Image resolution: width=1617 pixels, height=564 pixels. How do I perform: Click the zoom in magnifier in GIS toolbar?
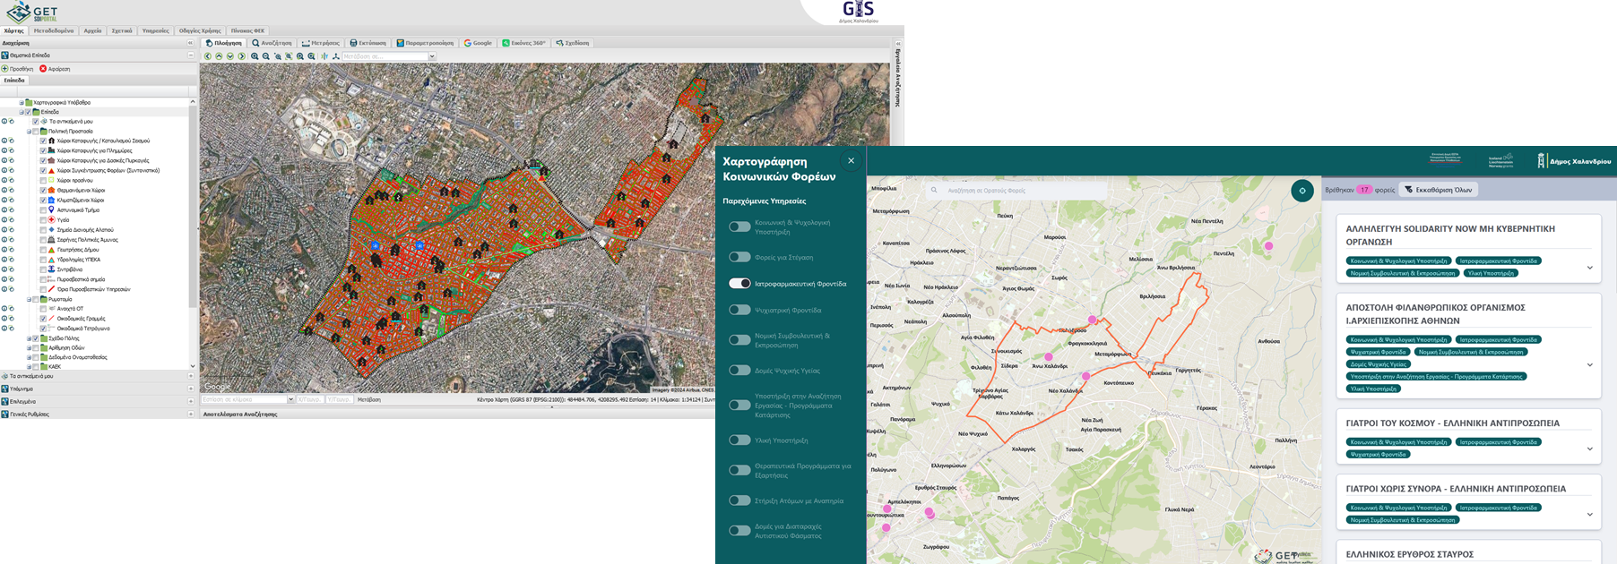click(255, 56)
